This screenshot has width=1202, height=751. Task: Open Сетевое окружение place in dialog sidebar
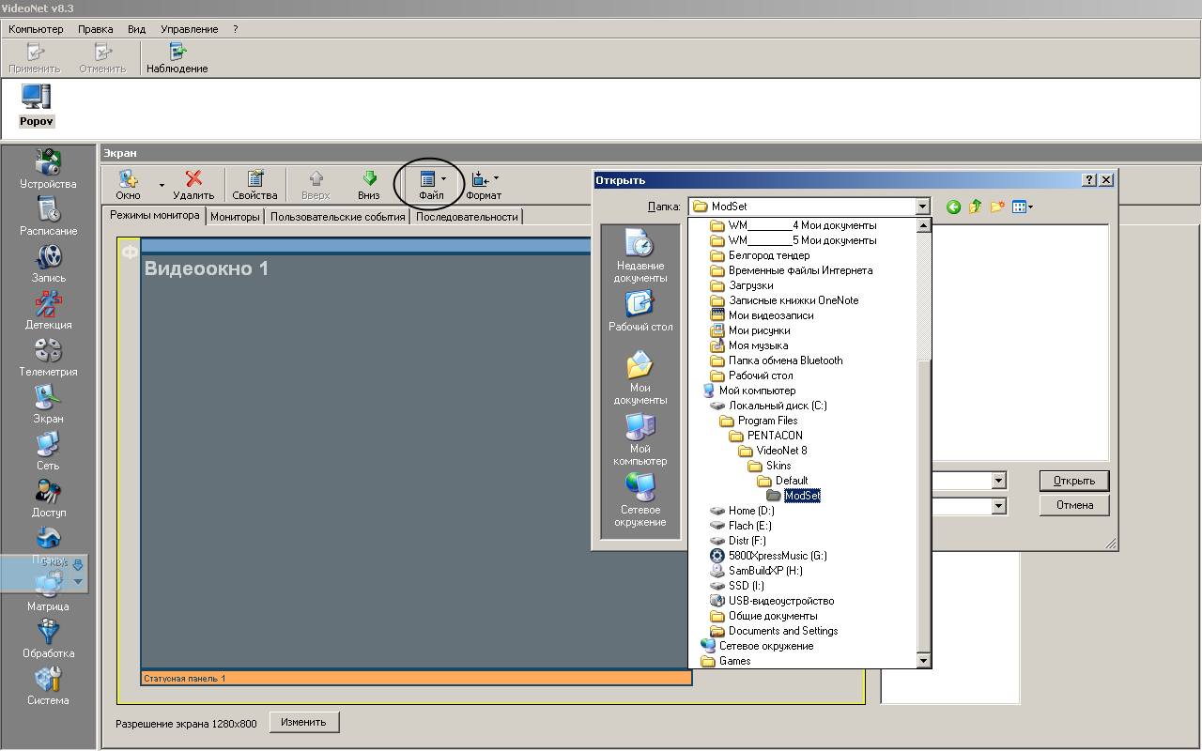point(640,500)
